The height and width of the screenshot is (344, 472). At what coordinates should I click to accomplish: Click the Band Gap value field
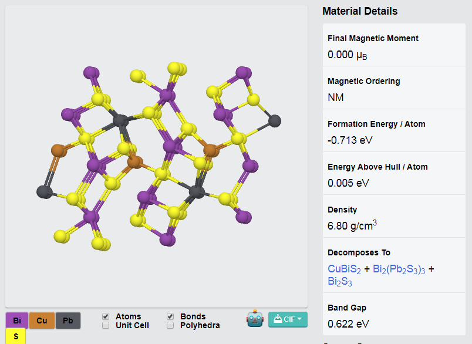[348, 324]
